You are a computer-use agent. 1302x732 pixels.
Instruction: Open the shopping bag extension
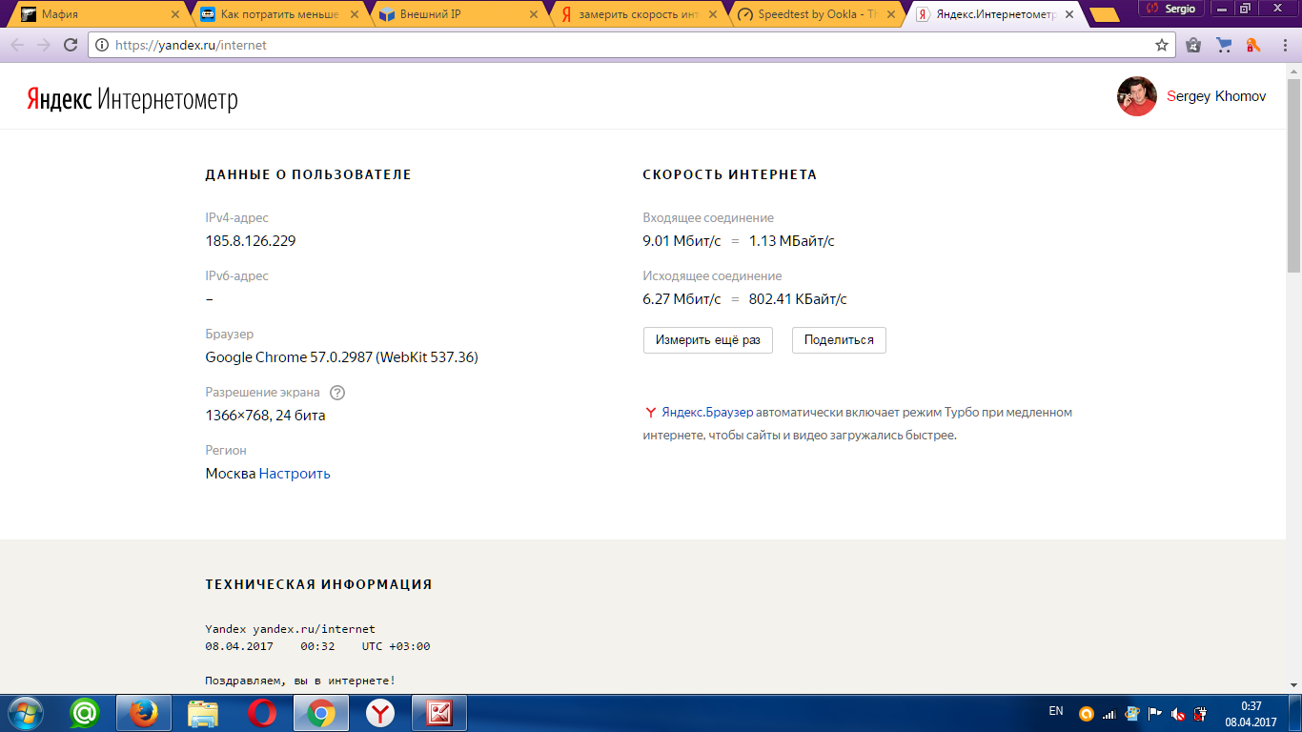(1192, 45)
